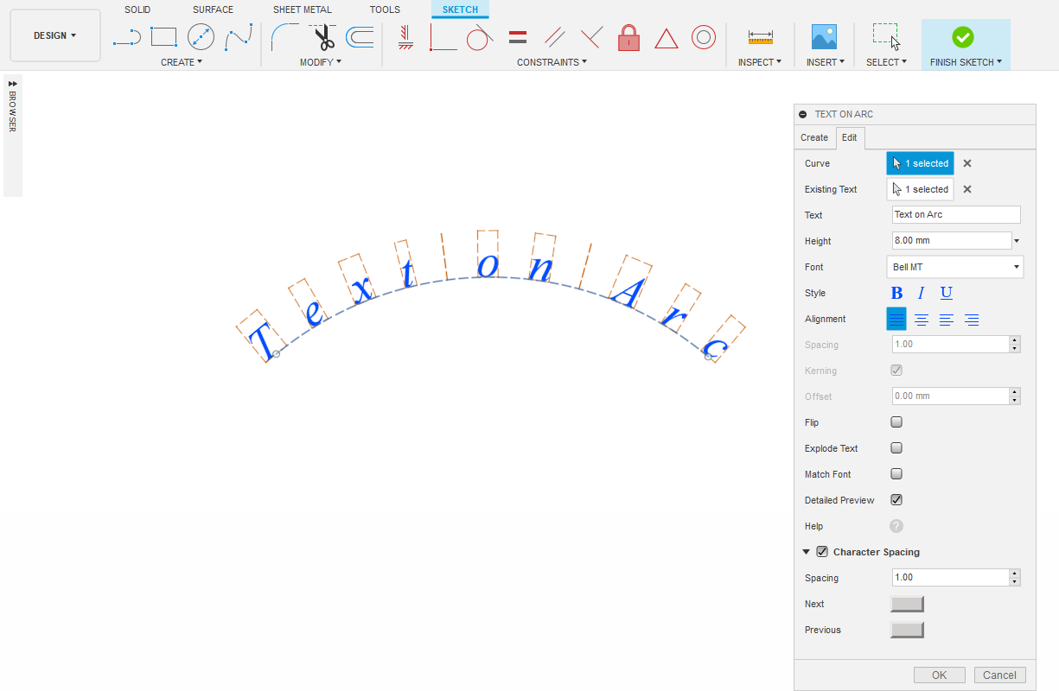Viewport: 1059px width, 691px height.
Task: Collapse the Character Spacing section
Action: point(807,552)
